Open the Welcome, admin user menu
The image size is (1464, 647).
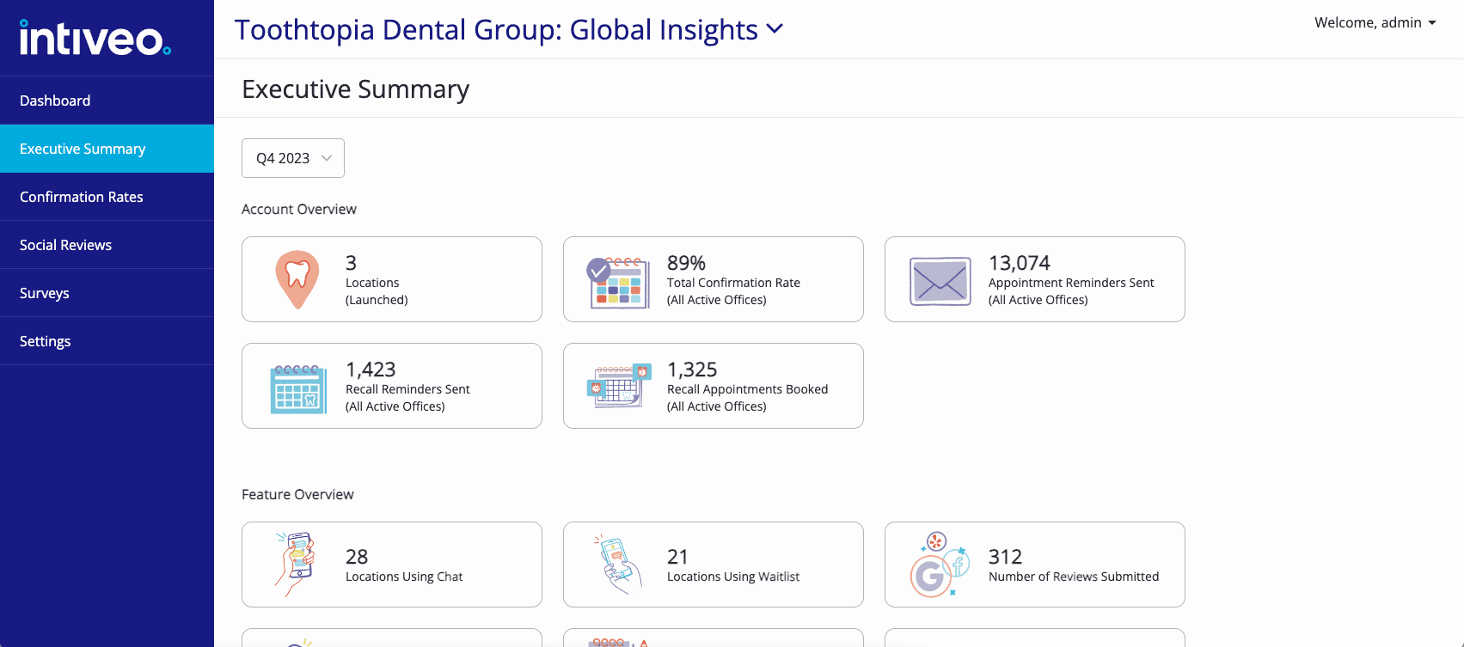click(1375, 23)
